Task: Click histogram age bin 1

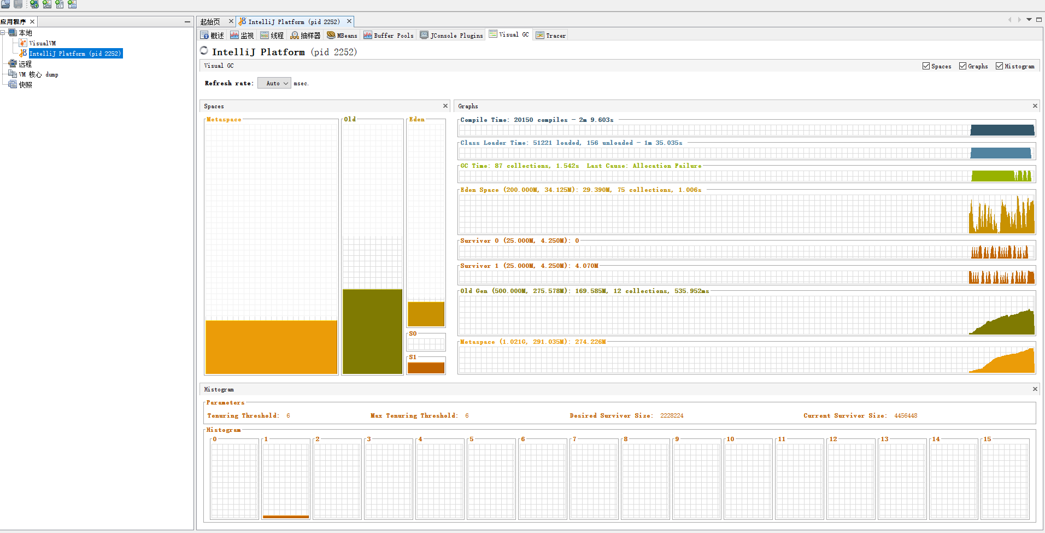Action: [286, 480]
